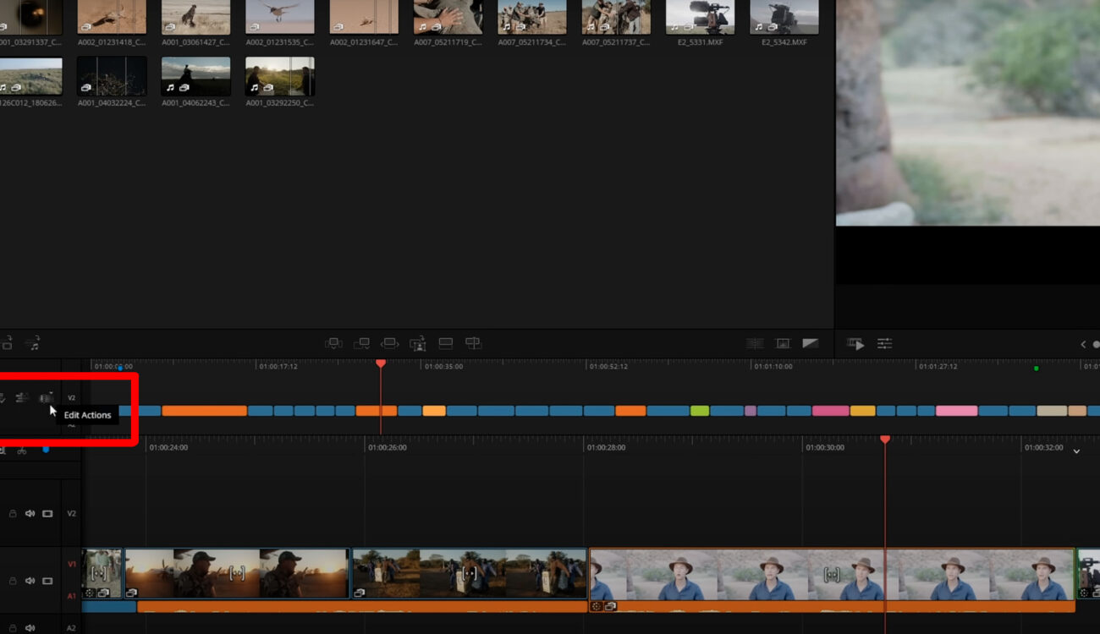Screen dimensions: 1100x634
Task: Open the viewer tools sliders icon
Action: point(884,343)
